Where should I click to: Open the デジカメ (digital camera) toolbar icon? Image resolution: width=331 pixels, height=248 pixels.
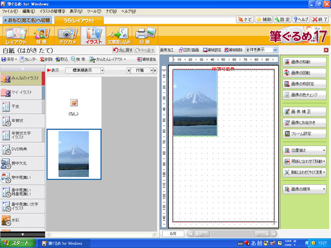point(67,36)
